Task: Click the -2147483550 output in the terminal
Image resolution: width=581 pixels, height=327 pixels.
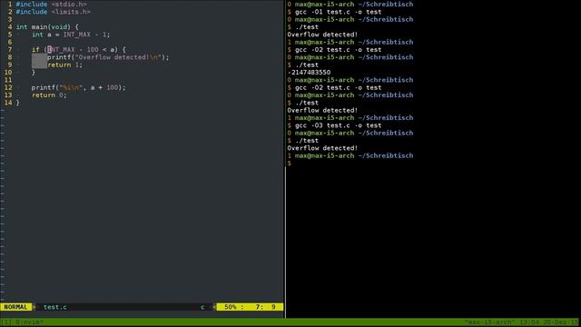Action: [309, 73]
